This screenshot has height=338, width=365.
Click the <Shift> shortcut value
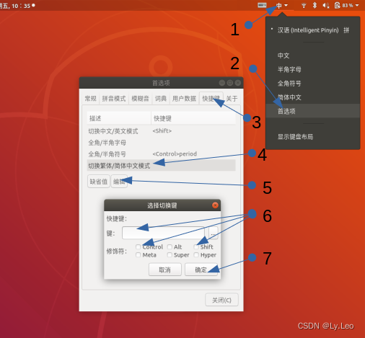point(162,131)
